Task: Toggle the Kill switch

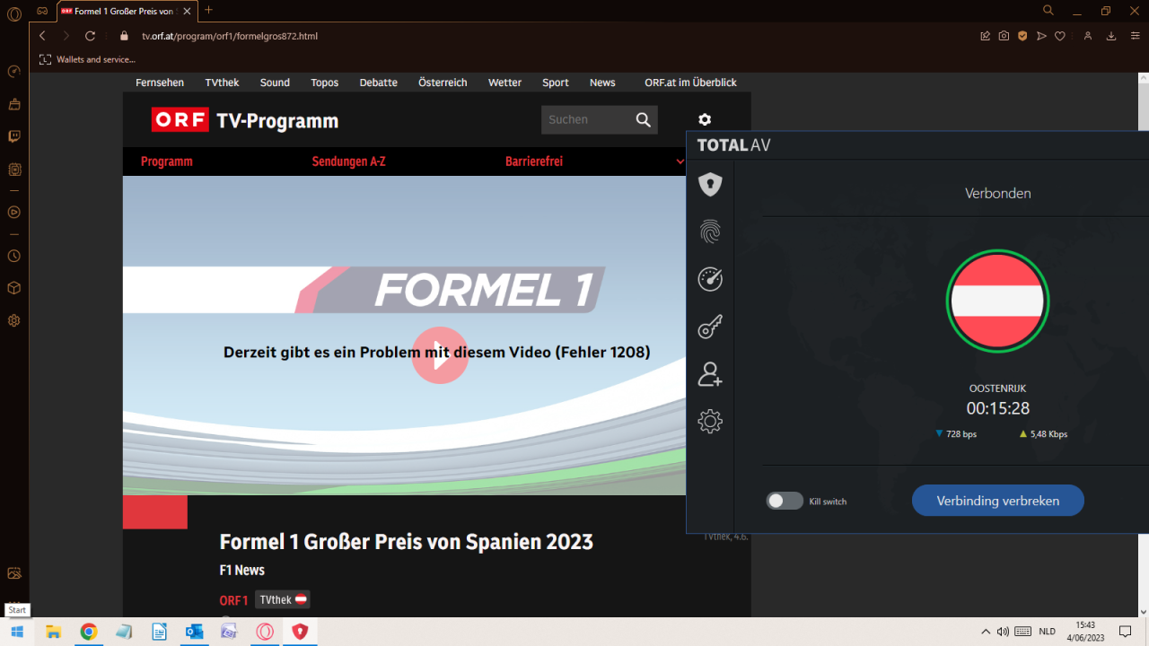Action: click(784, 501)
